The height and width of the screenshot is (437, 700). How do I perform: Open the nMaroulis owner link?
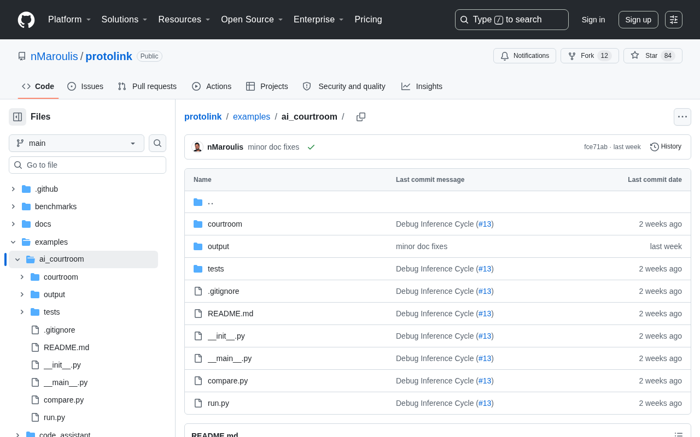[x=54, y=56]
